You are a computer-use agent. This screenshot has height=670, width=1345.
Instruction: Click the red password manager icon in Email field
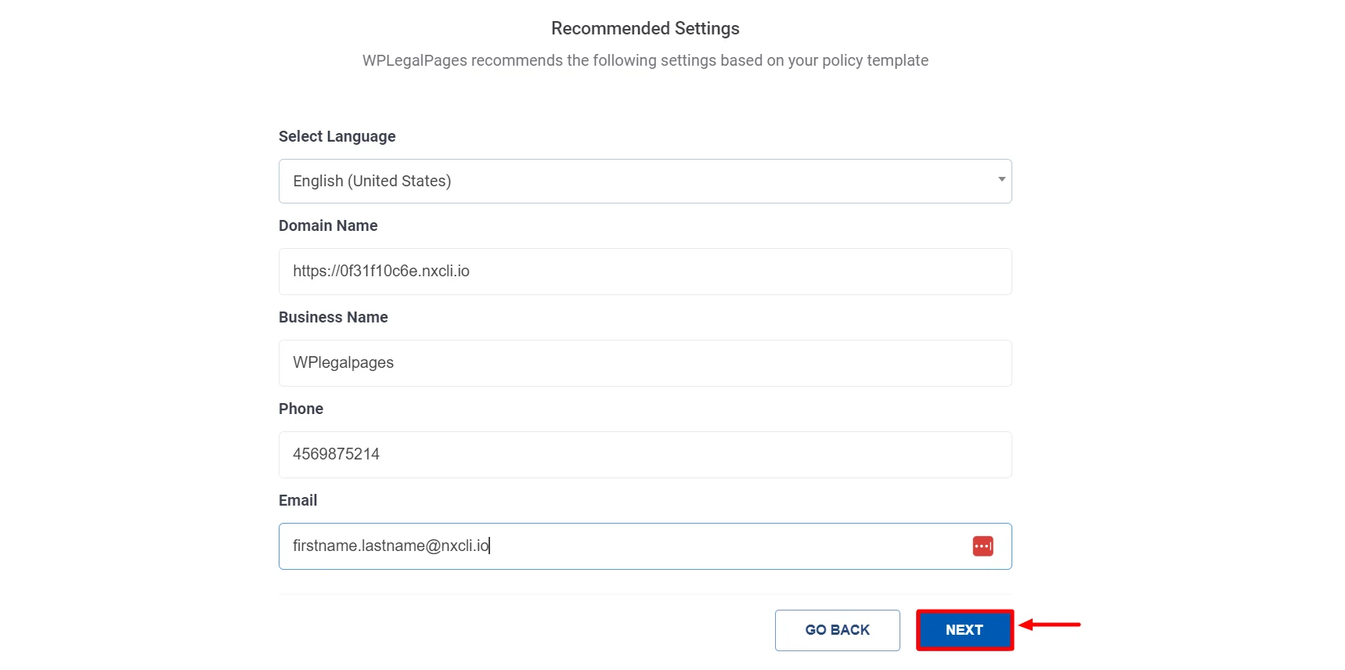983,546
